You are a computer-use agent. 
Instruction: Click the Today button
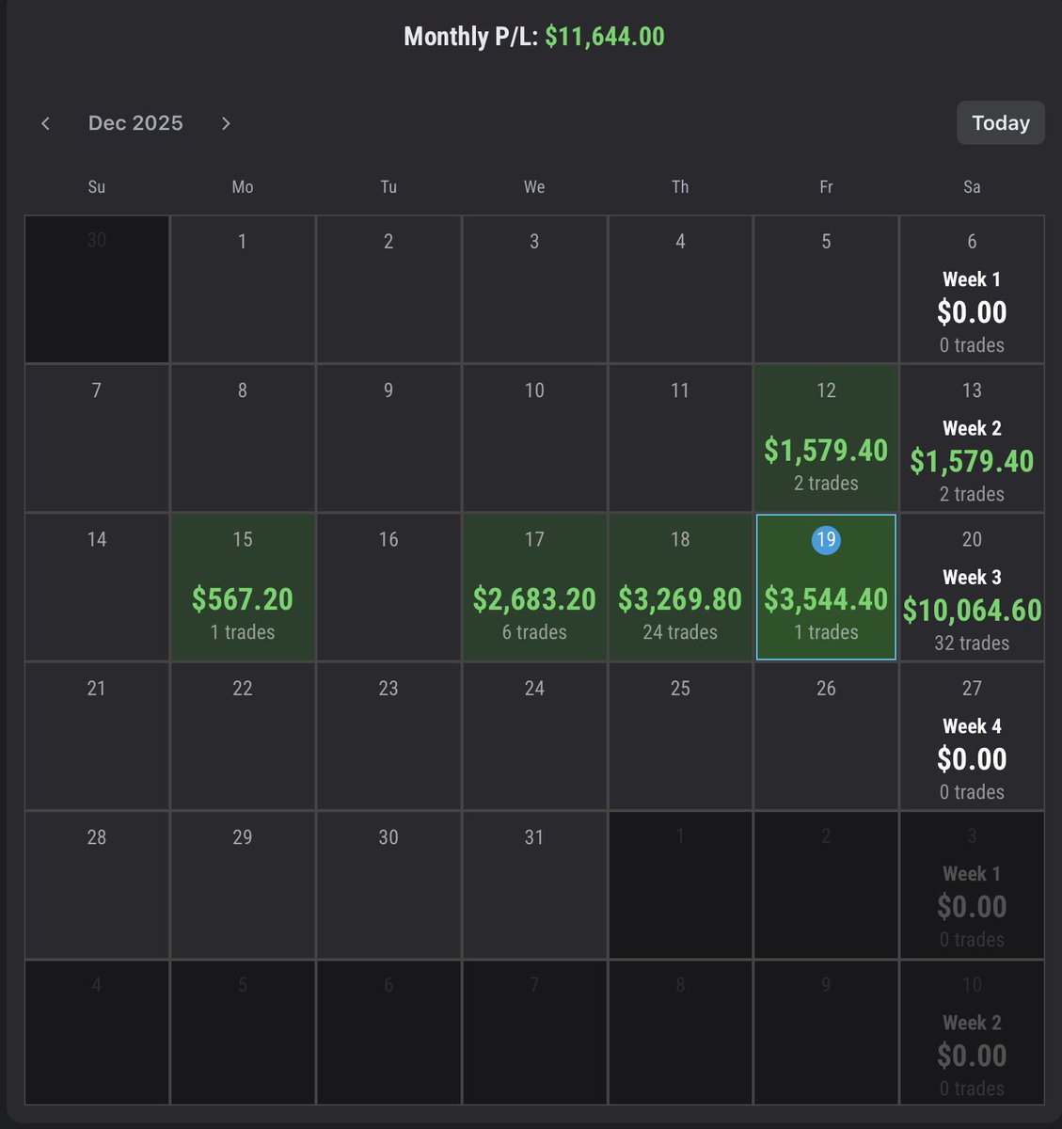1000,123
